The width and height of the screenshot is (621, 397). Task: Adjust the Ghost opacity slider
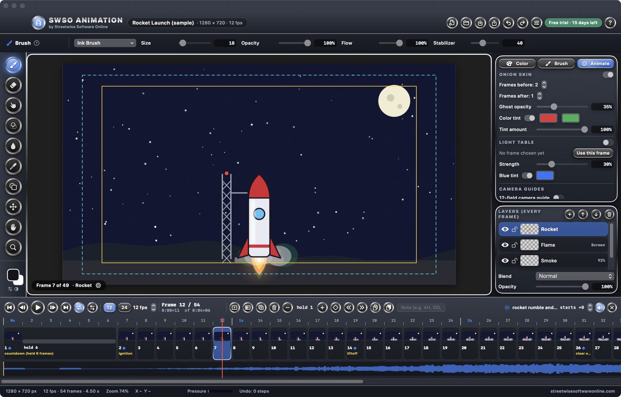pos(562,107)
